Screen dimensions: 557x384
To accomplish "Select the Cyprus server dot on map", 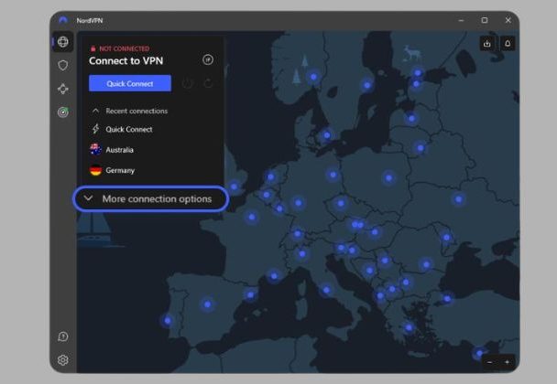I will (x=479, y=353).
